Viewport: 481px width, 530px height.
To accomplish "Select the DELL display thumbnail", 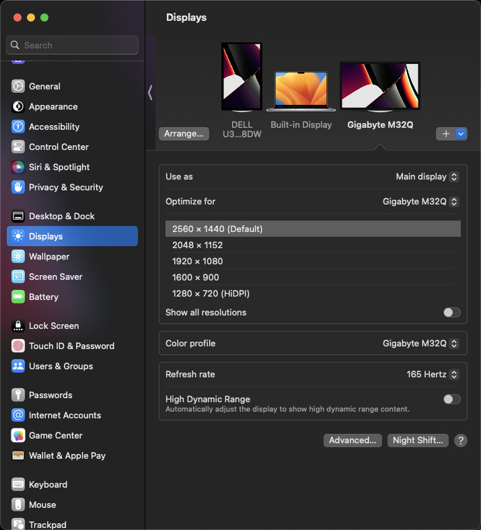I will [242, 77].
